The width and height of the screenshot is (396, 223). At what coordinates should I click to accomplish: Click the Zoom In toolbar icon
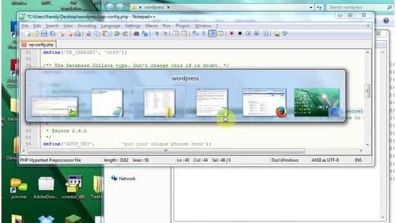157,33
